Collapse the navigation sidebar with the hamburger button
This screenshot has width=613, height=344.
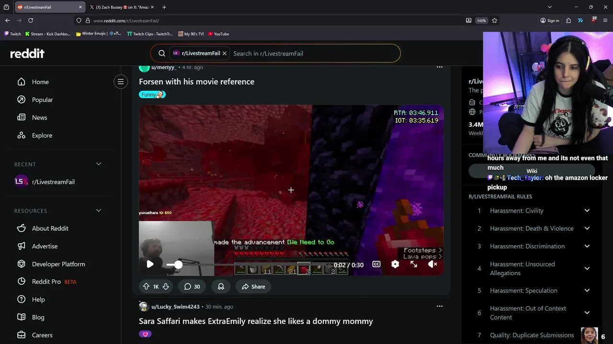(121, 82)
